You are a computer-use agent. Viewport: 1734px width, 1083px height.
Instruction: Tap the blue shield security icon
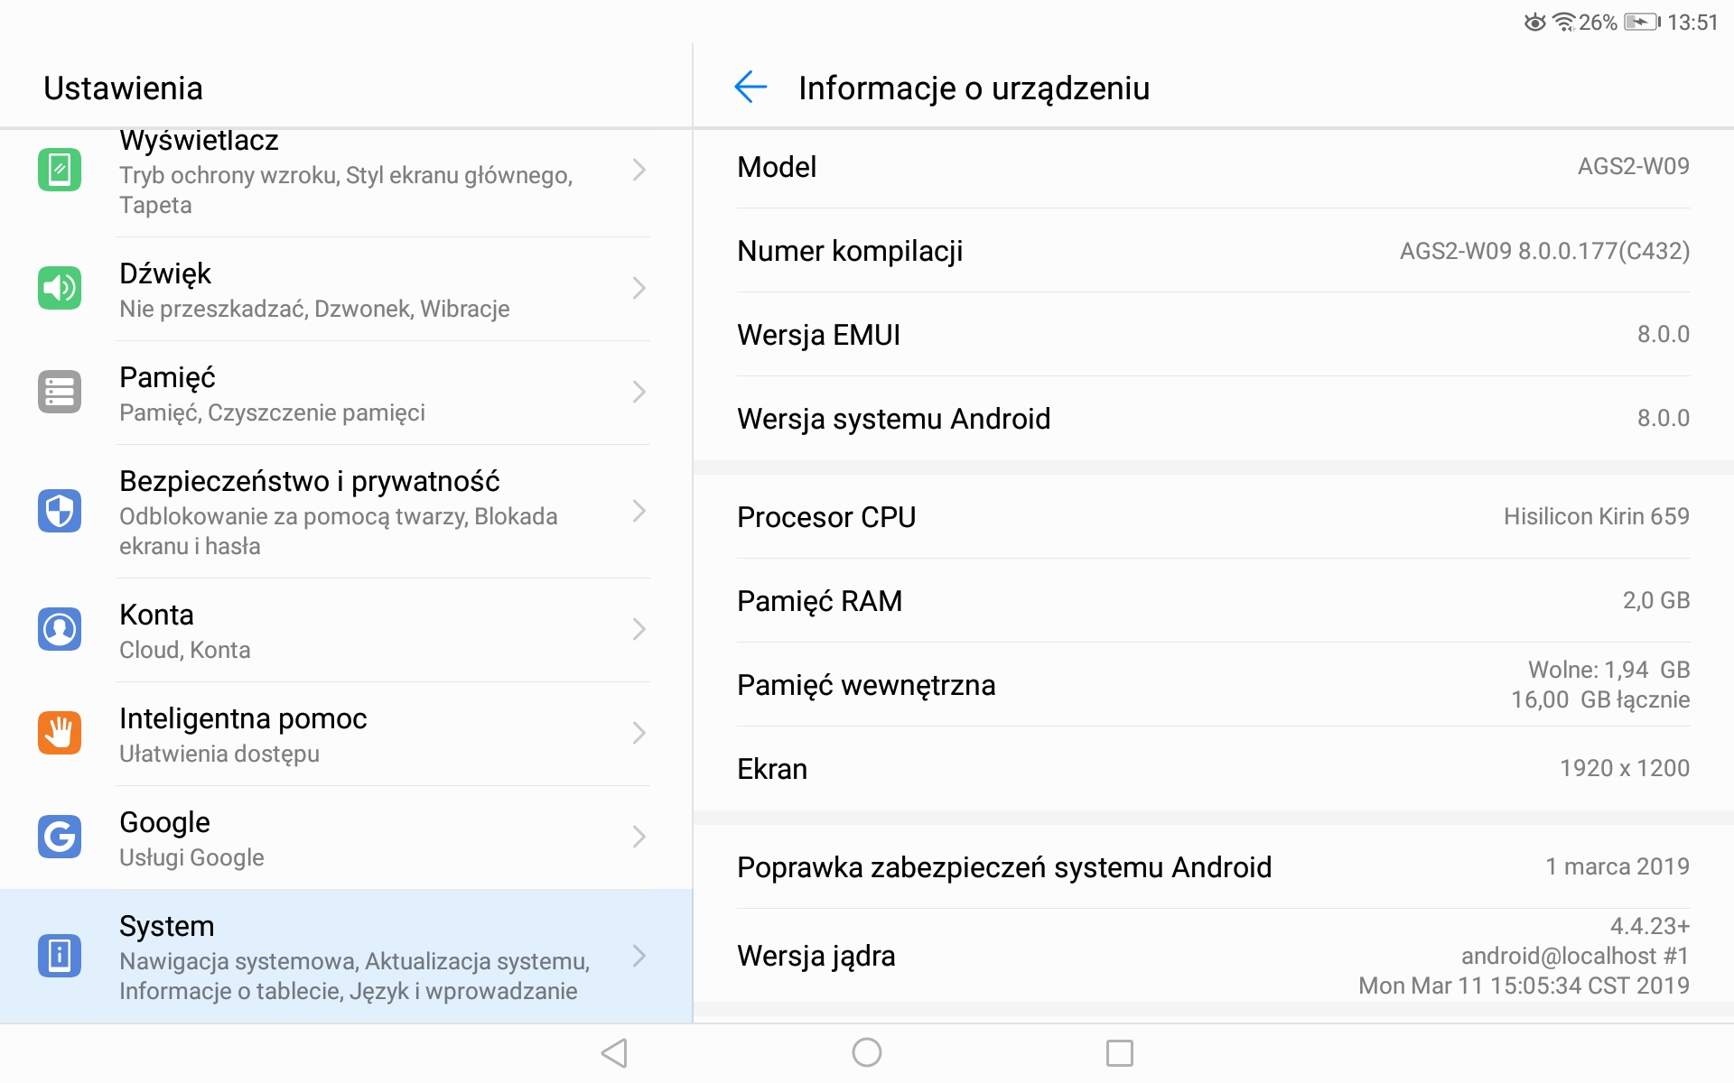(x=60, y=511)
